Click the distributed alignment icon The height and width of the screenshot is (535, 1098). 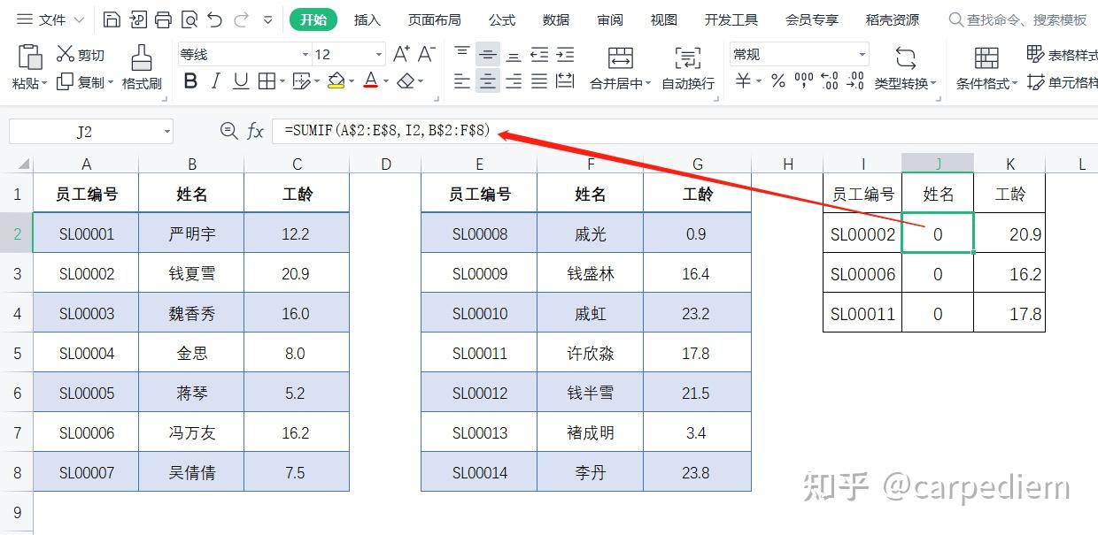(565, 82)
